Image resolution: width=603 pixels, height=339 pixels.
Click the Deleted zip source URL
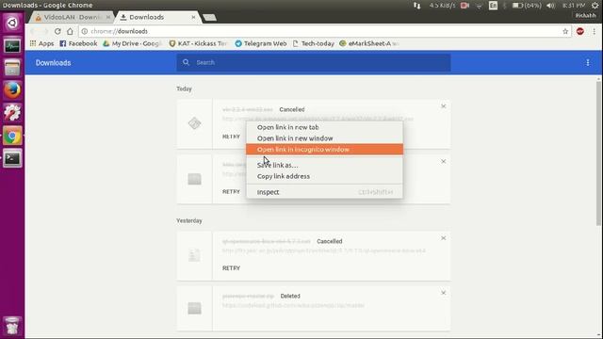tap(293, 305)
